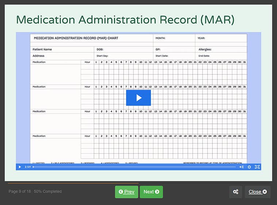Click the '50% Completed' status text
The image size is (277, 205).
pos(48,191)
